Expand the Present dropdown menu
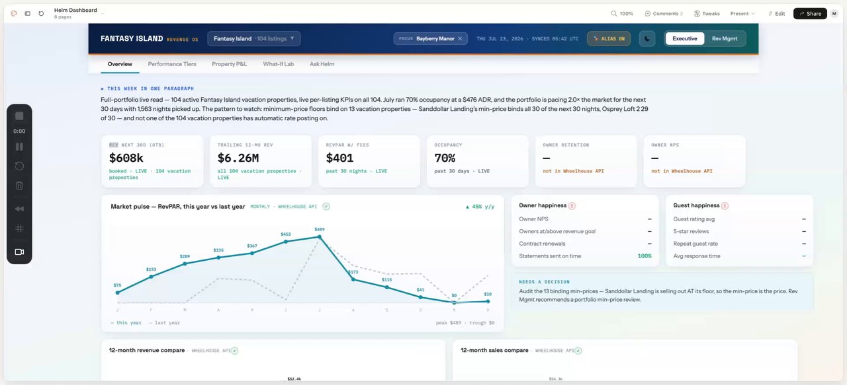 pos(742,13)
